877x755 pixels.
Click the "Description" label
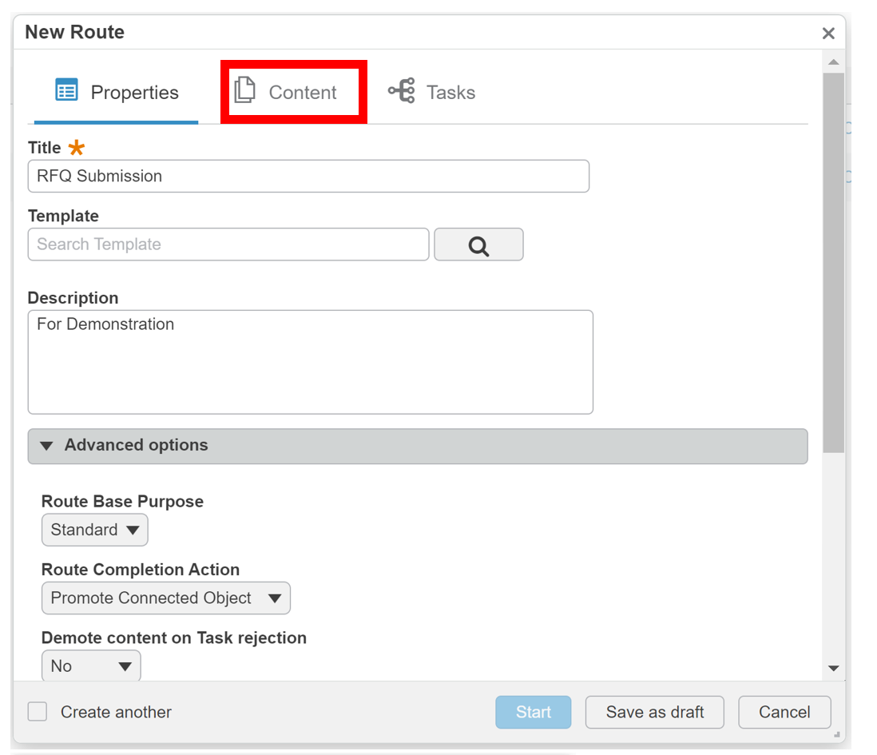[73, 298]
